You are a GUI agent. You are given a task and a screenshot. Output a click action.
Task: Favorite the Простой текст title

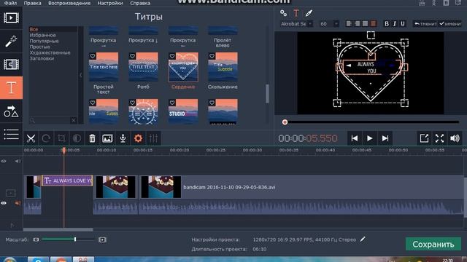pyautogui.click(x=93, y=56)
